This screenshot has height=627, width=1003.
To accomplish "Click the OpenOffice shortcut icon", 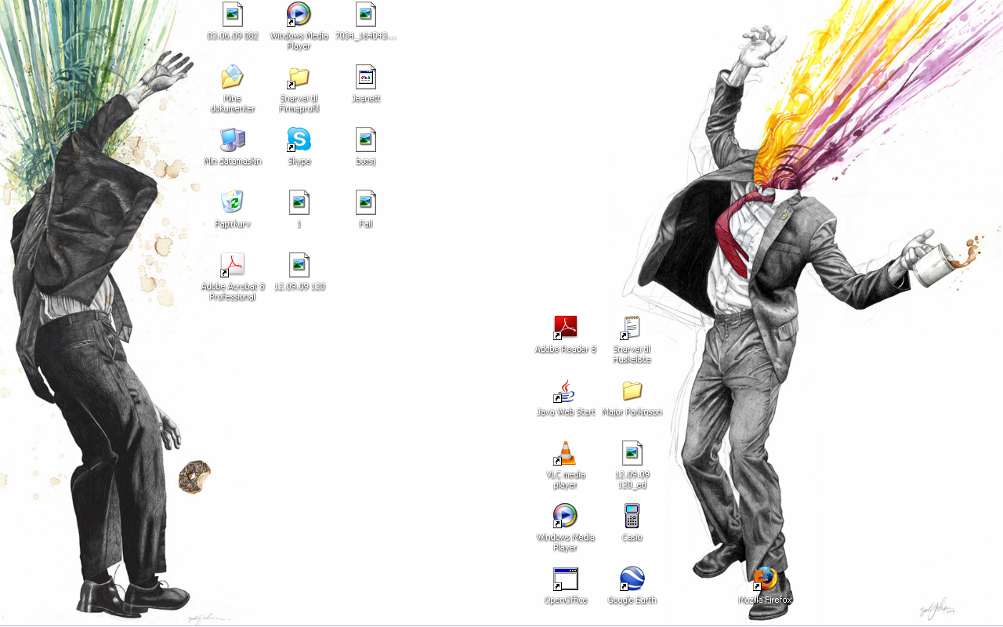I will click(565, 578).
